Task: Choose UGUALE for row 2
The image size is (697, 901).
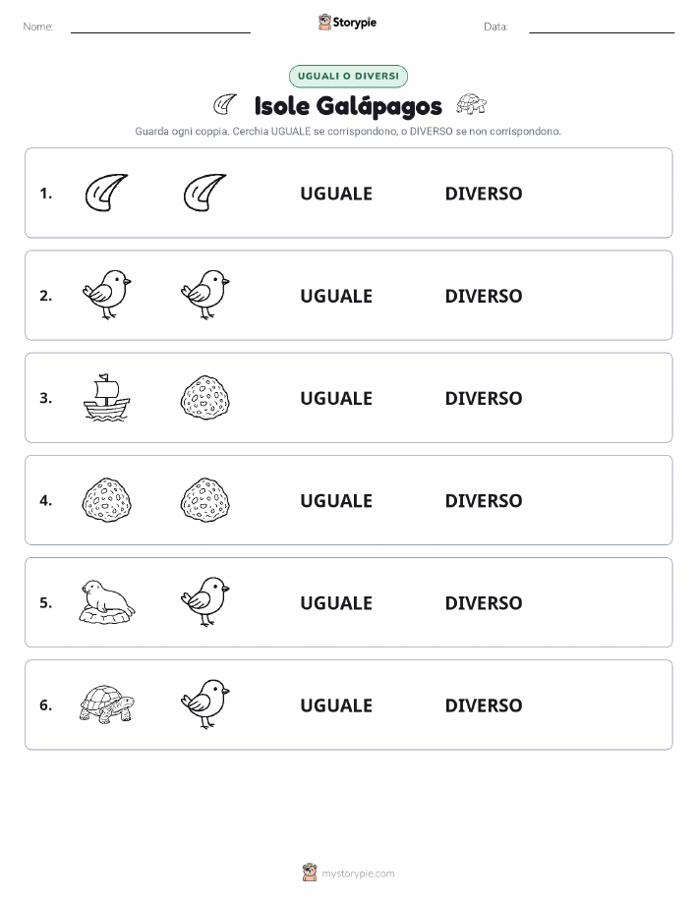Action: (336, 296)
